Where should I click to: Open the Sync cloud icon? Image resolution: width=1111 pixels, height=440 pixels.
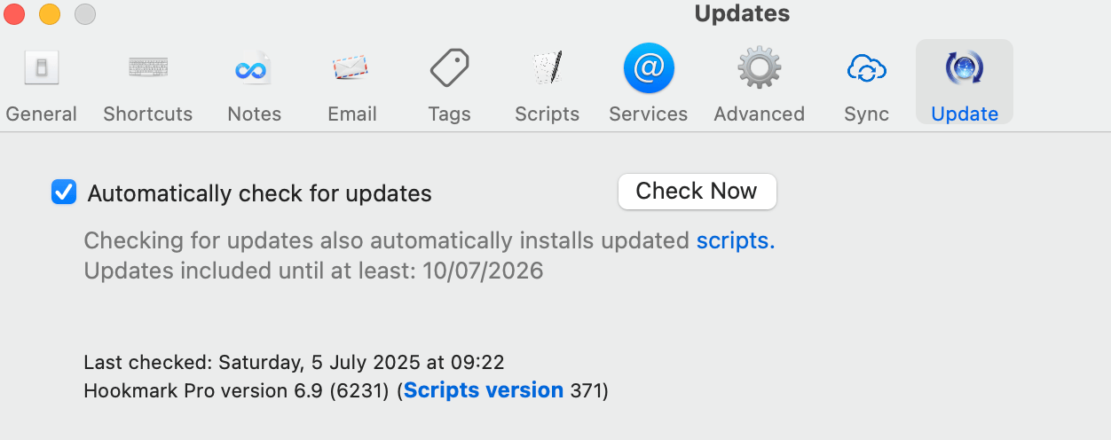click(867, 68)
